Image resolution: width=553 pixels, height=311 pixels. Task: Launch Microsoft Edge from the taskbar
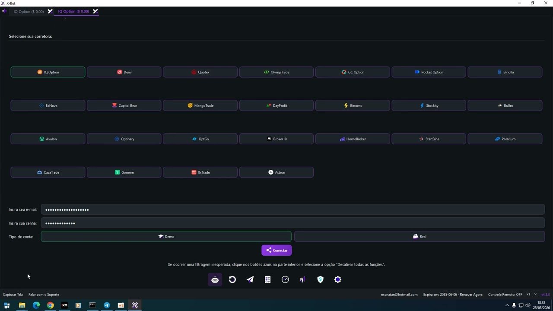coord(36,305)
